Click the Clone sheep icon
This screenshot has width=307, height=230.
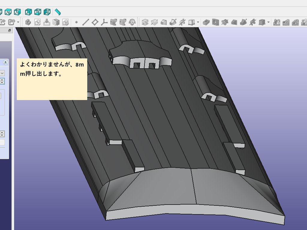coord(132,22)
